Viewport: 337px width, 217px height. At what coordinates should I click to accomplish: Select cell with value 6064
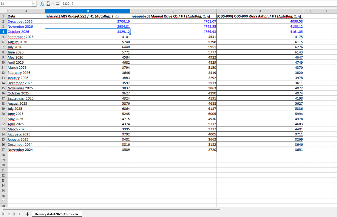coord(88,109)
